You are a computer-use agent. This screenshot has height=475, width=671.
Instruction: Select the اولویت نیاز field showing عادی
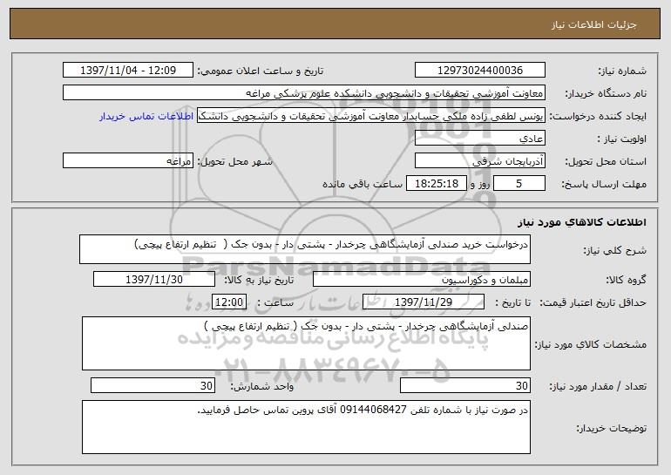[479, 139]
